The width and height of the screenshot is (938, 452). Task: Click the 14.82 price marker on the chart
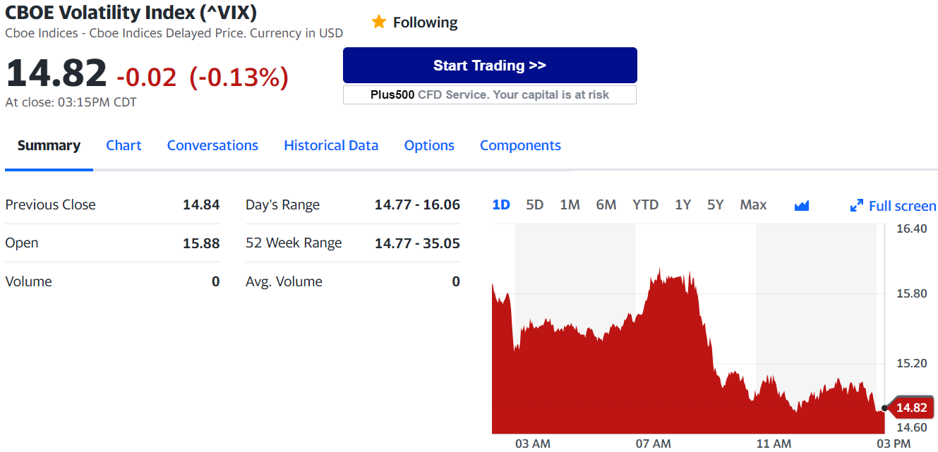(910, 408)
